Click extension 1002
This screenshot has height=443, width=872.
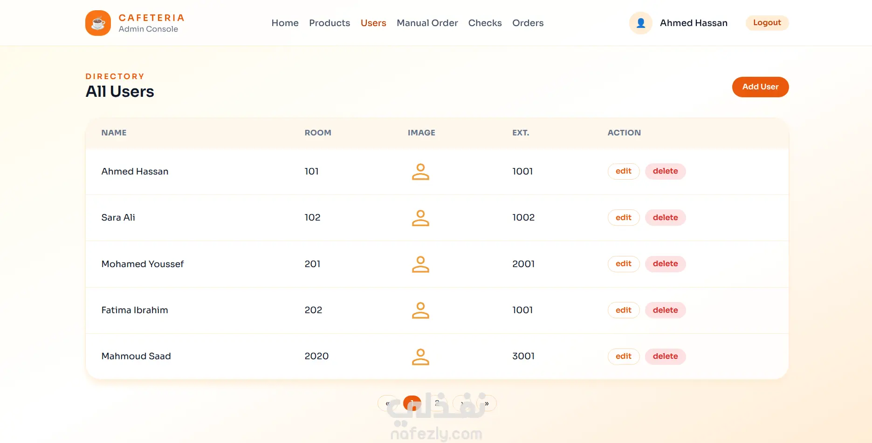(523, 217)
